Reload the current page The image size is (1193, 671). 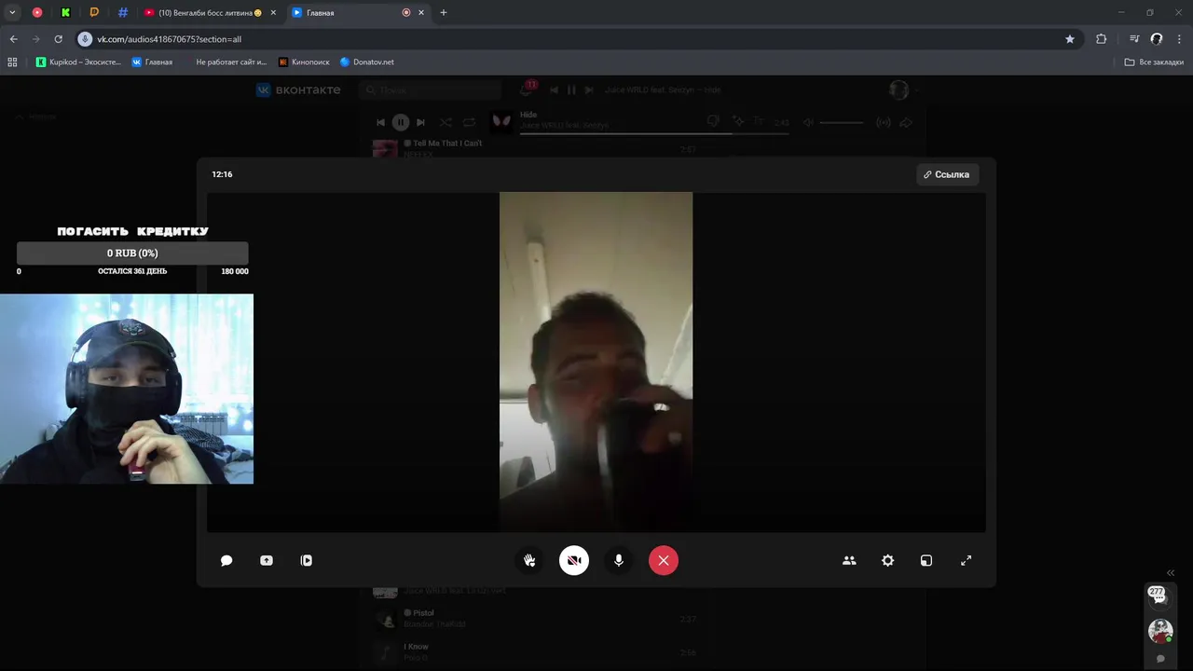(58, 39)
